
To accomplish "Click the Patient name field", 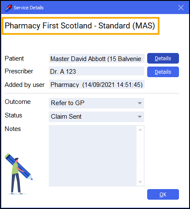I will pos(97,58).
